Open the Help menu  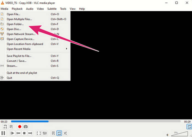[x=82, y=9]
